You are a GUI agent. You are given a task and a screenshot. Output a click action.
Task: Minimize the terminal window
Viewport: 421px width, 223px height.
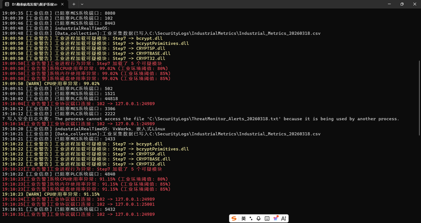389,4
